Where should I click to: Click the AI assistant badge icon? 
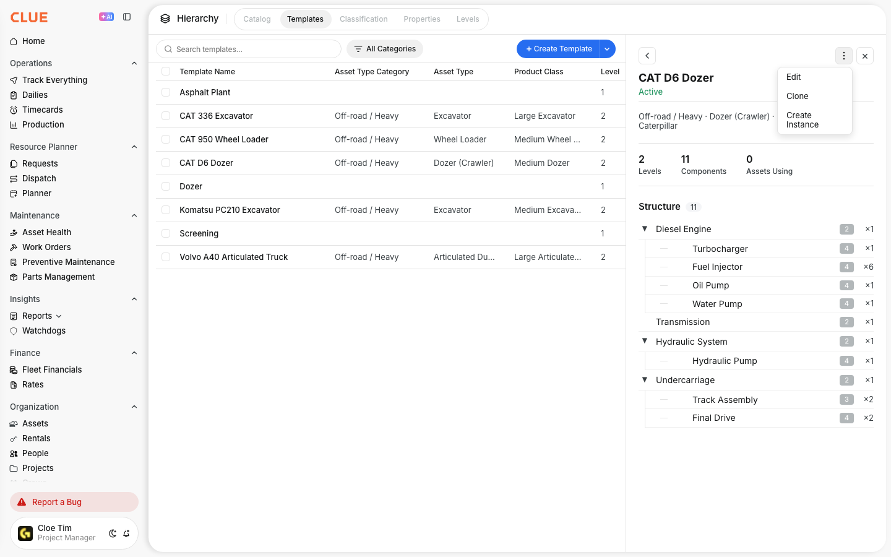point(106,17)
